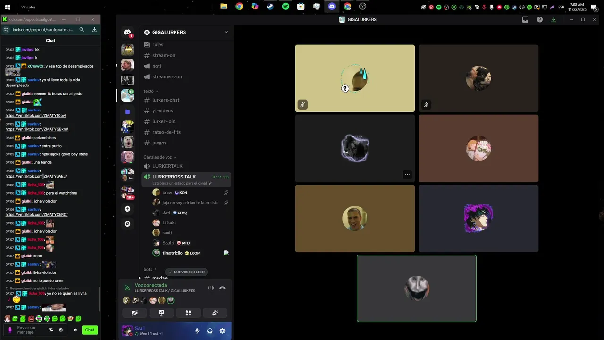Open Discord user settings gear
This screenshot has width=604, height=340.
222,331
